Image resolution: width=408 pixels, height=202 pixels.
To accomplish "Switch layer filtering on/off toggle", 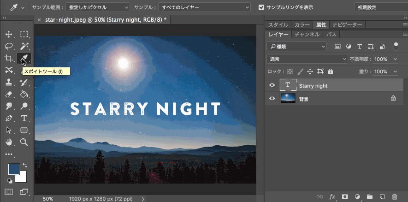I will pos(396,47).
